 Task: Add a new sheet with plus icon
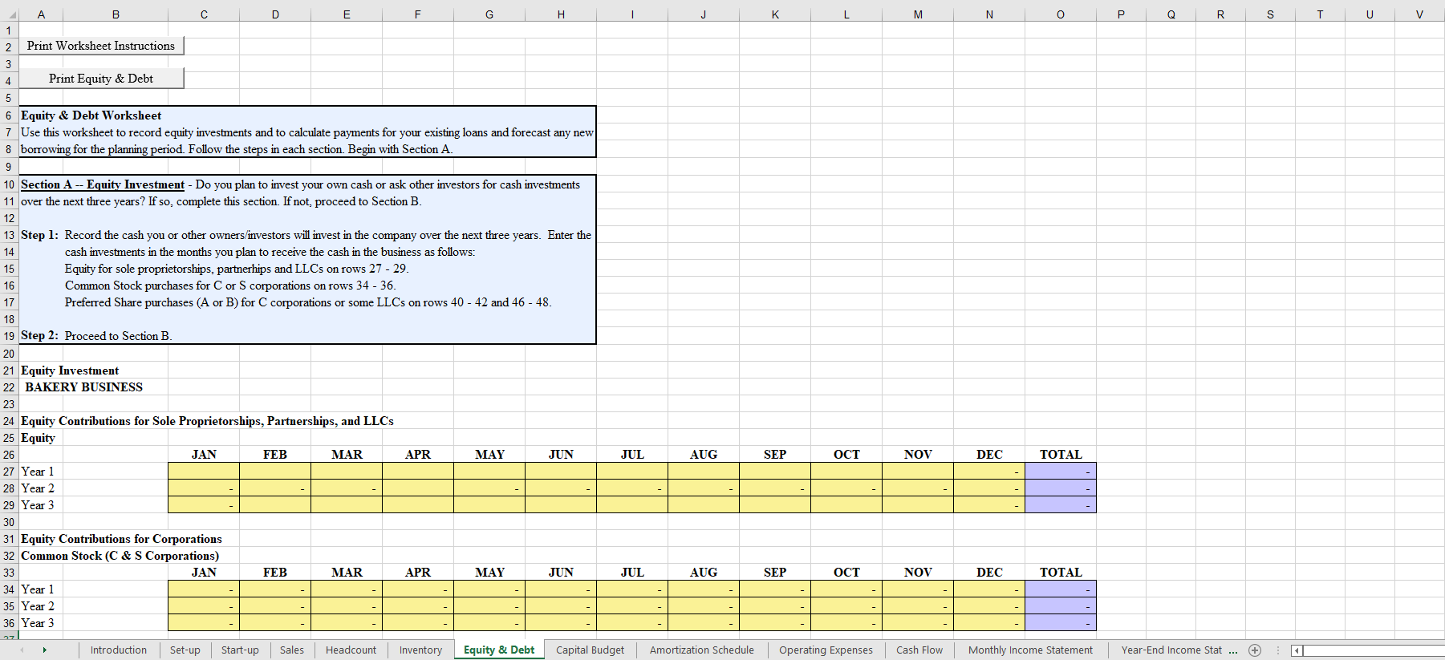(x=1255, y=650)
